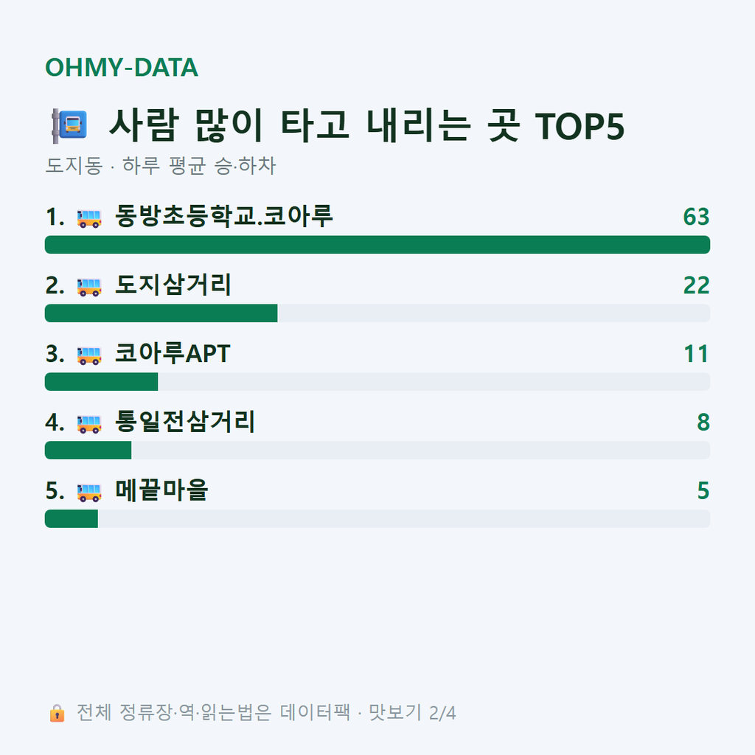Click the value 63 for the top stop
This screenshot has width=755, height=755.
click(696, 217)
